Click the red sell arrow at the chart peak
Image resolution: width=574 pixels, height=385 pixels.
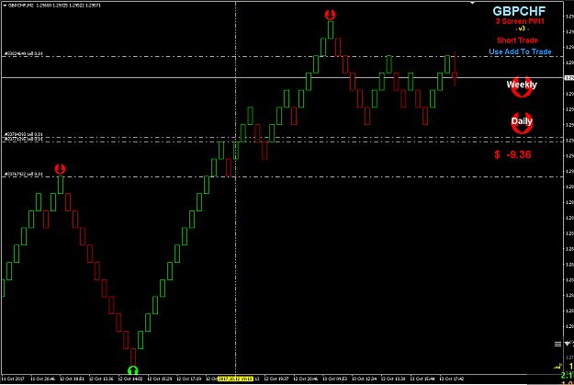pyautogui.click(x=330, y=15)
